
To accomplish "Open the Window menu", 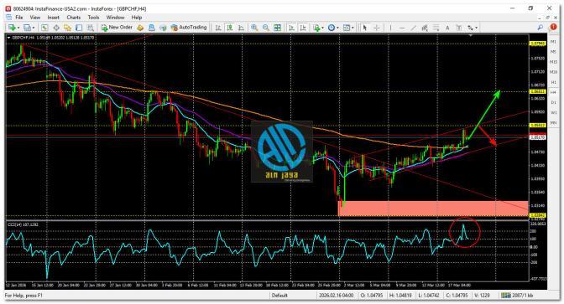I will coord(115,18).
